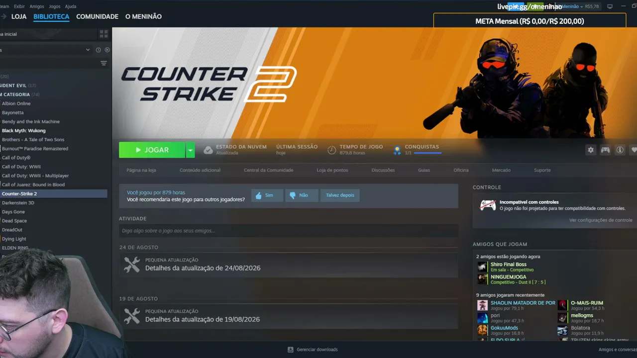Go to the LOJA tab
Viewport: 637px width, 358px height.
tap(19, 16)
